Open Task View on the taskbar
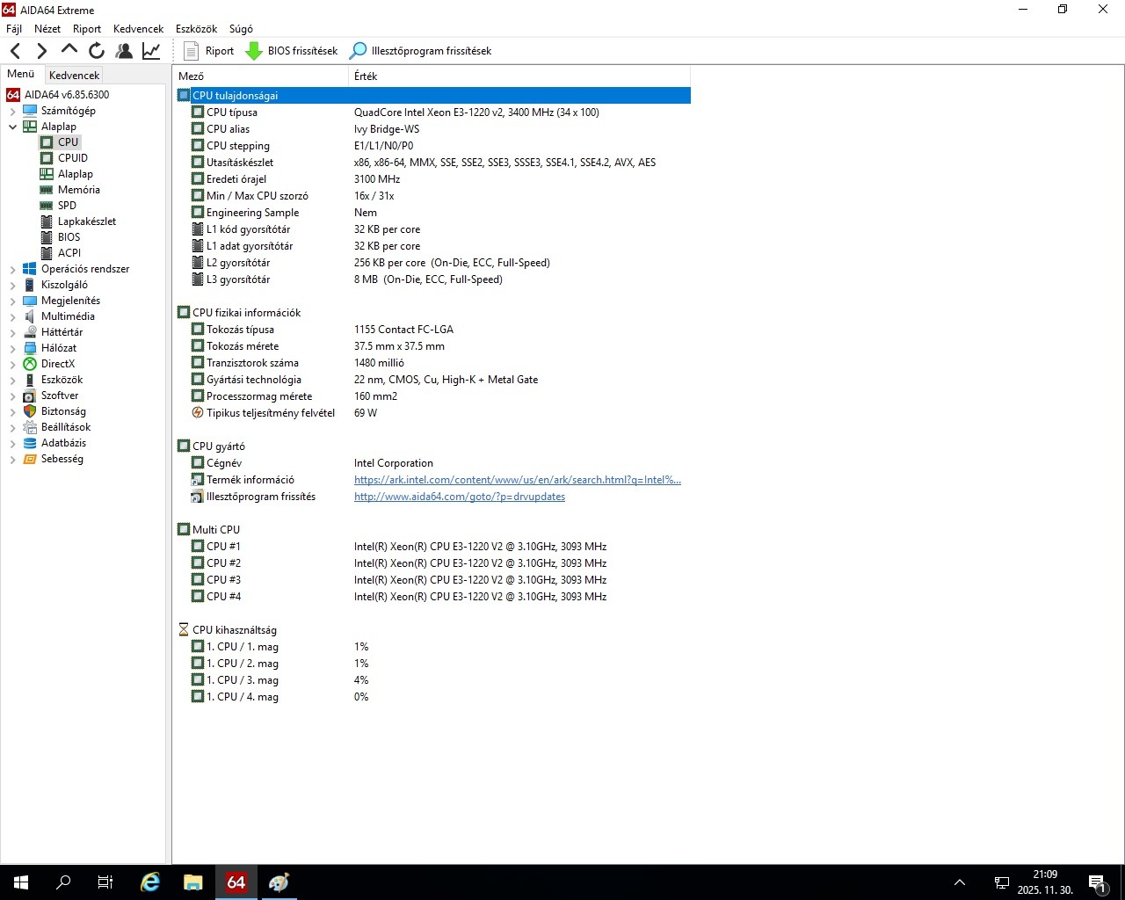1125x900 pixels. tap(105, 882)
